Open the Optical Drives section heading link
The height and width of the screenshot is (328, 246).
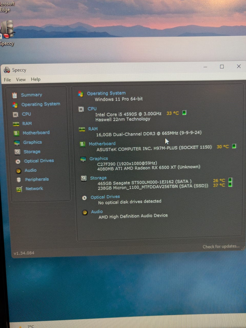click(x=105, y=197)
